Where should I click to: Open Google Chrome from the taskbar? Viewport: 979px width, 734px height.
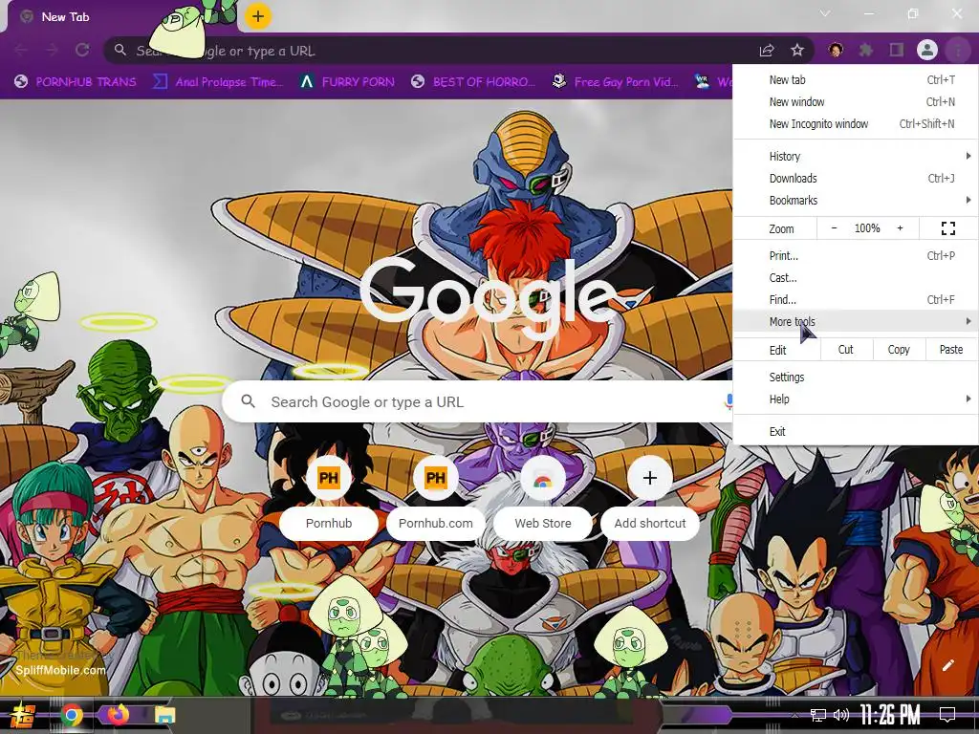coord(72,715)
